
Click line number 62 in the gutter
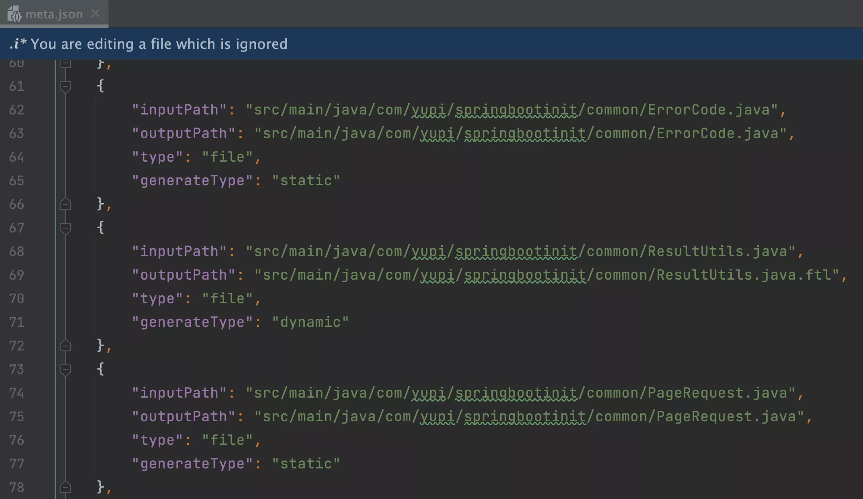click(17, 110)
